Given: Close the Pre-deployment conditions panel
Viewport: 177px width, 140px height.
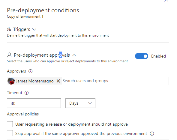Looking at the screenshot, I should [166, 1].
